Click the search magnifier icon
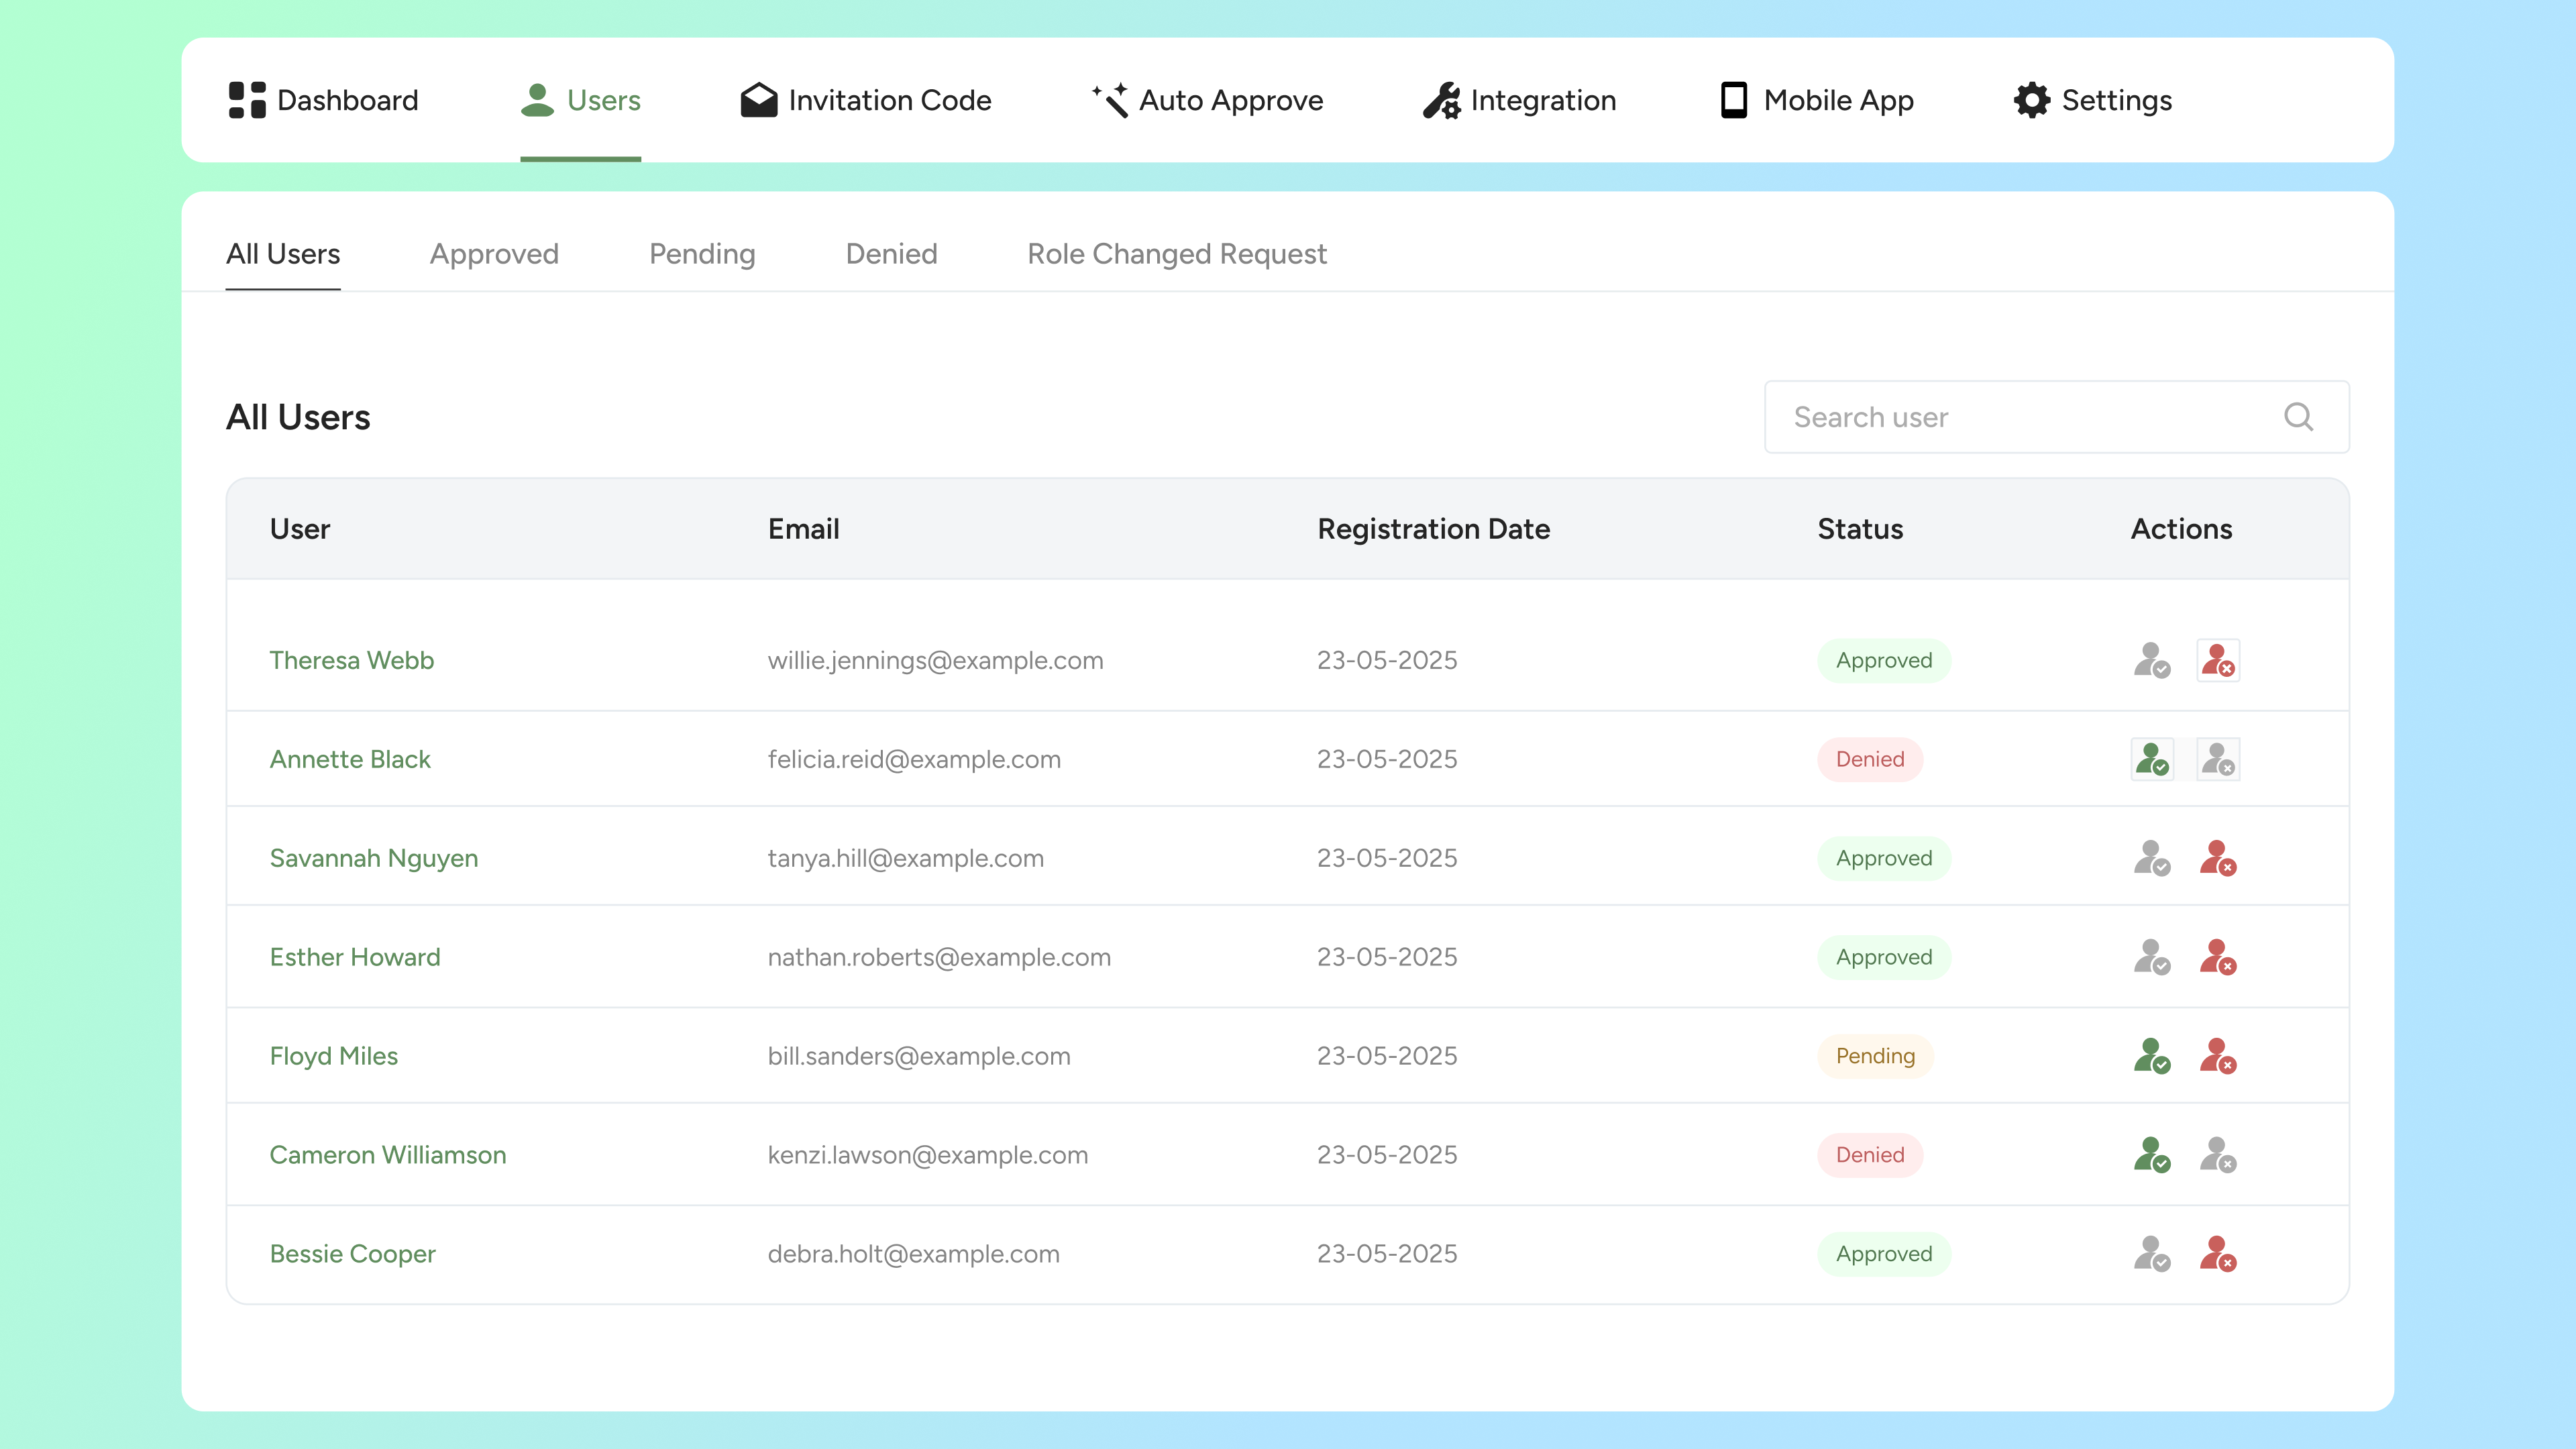 click(2298, 417)
